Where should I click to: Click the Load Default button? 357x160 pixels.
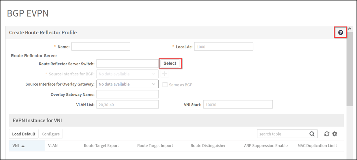click(x=24, y=134)
